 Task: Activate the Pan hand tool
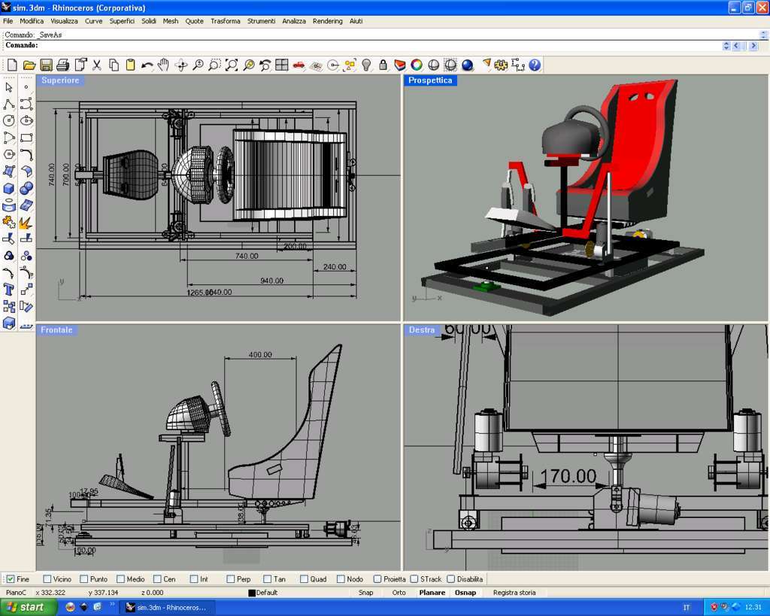tap(163, 65)
